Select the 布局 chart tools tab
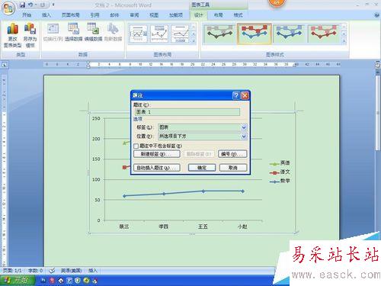The height and width of the screenshot is (286, 381). coord(218,15)
